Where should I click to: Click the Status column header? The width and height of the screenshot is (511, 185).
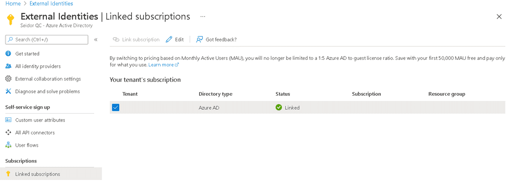282,94
